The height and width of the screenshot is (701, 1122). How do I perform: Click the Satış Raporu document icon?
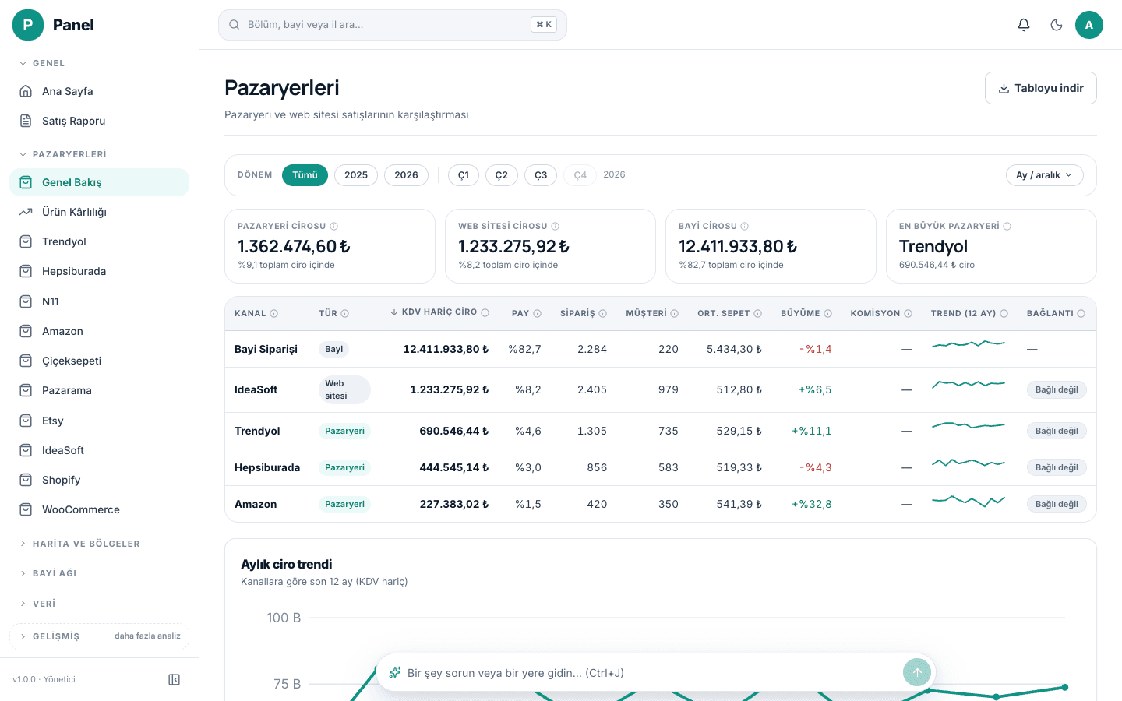[26, 121]
